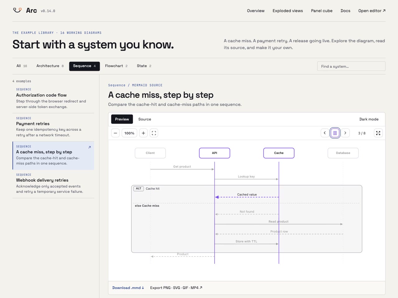This screenshot has width=398, height=298.
Task: Open diagram in fullscreen
Action: pyautogui.click(x=378, y=133)
